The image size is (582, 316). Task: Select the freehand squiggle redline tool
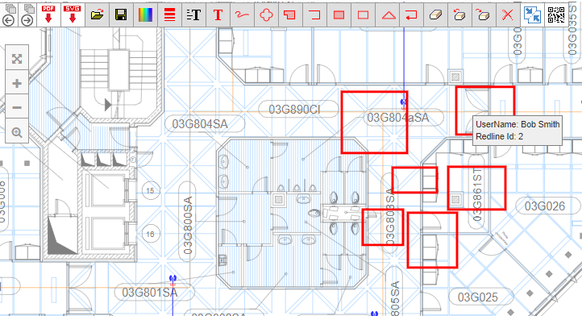(x=242, y=15)
